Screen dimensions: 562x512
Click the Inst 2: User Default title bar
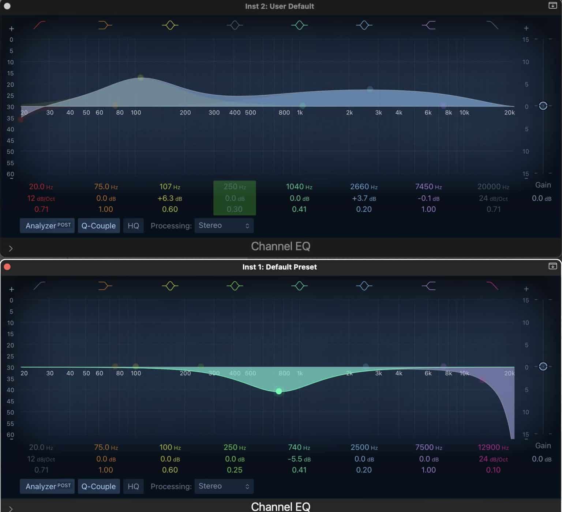coord(279,6)
